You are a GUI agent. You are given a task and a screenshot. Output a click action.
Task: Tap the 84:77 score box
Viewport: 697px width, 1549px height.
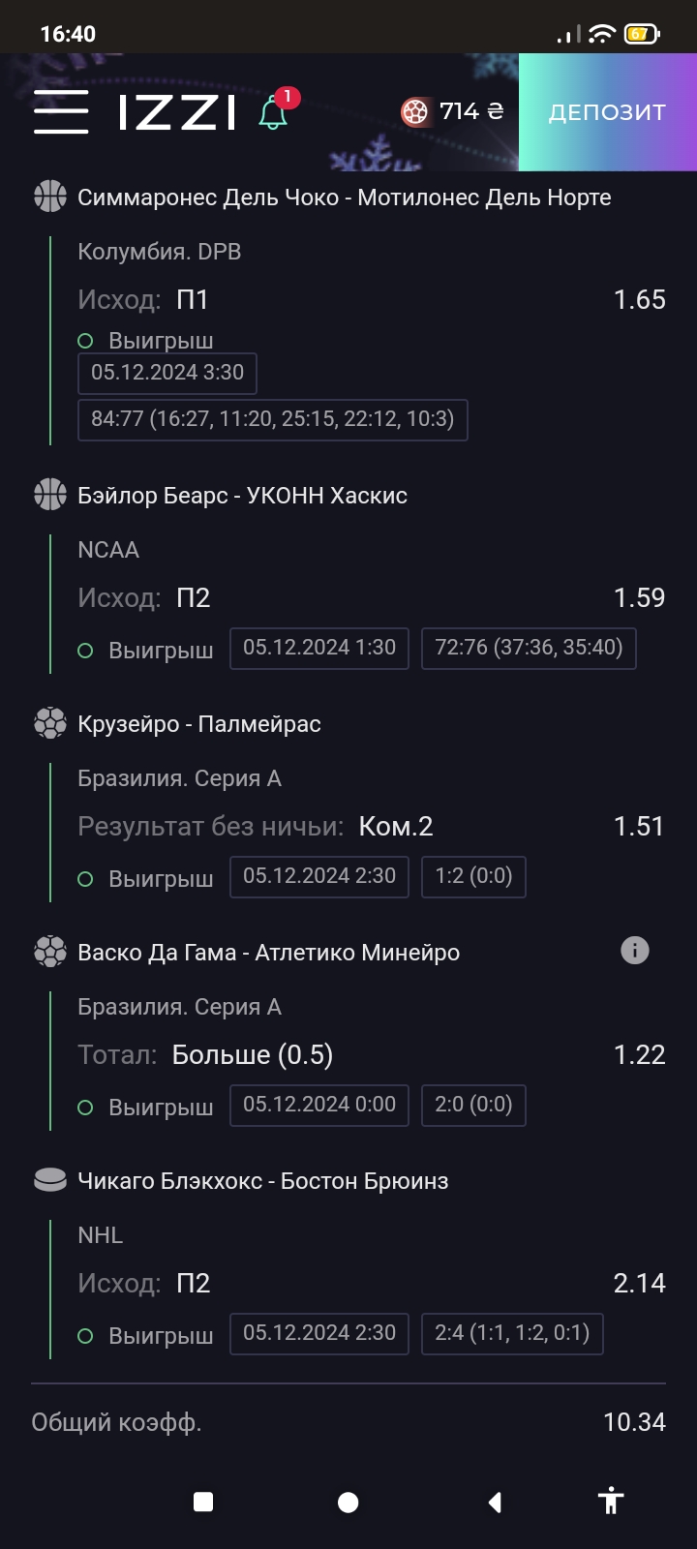272,419
